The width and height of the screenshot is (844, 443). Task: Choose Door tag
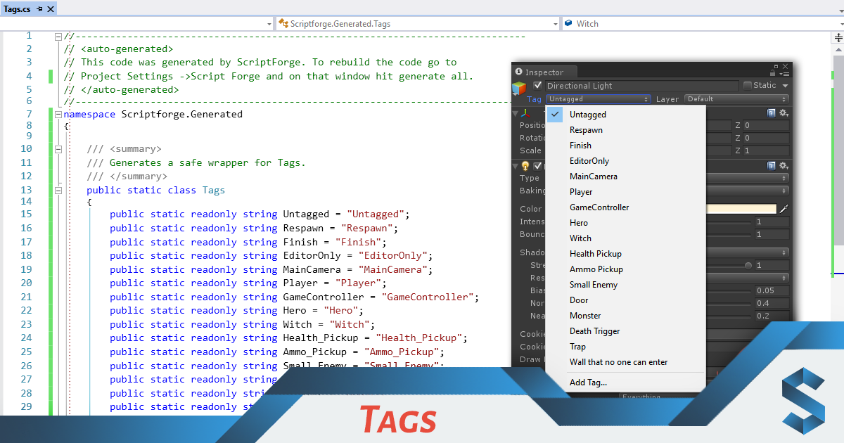point(625,300)
